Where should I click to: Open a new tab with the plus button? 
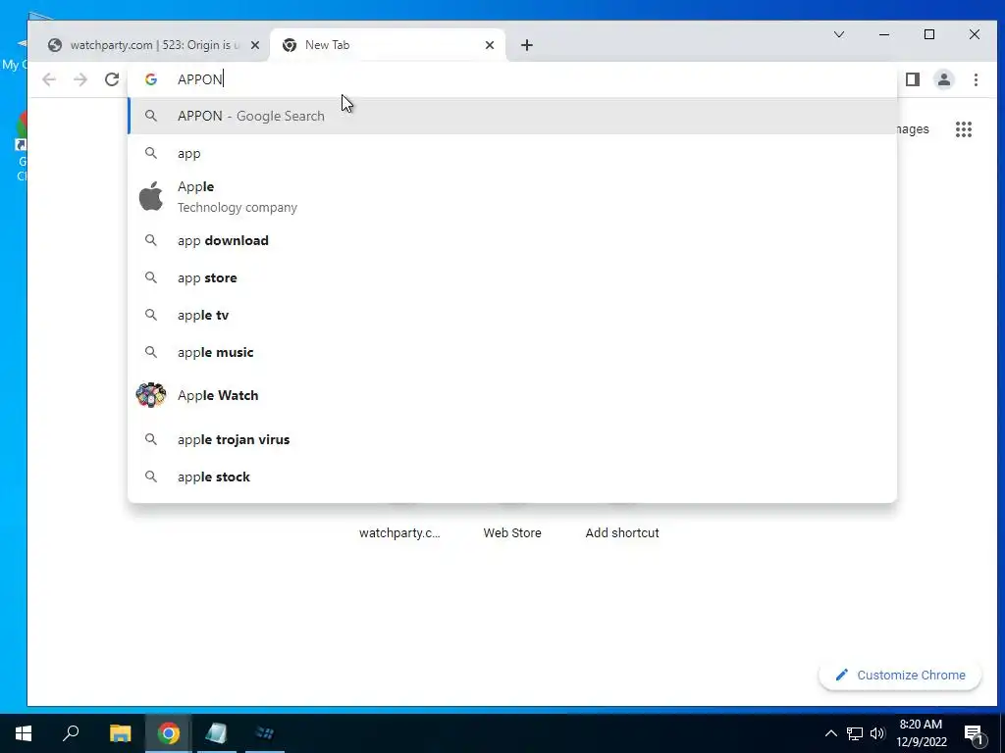[527, 45]
